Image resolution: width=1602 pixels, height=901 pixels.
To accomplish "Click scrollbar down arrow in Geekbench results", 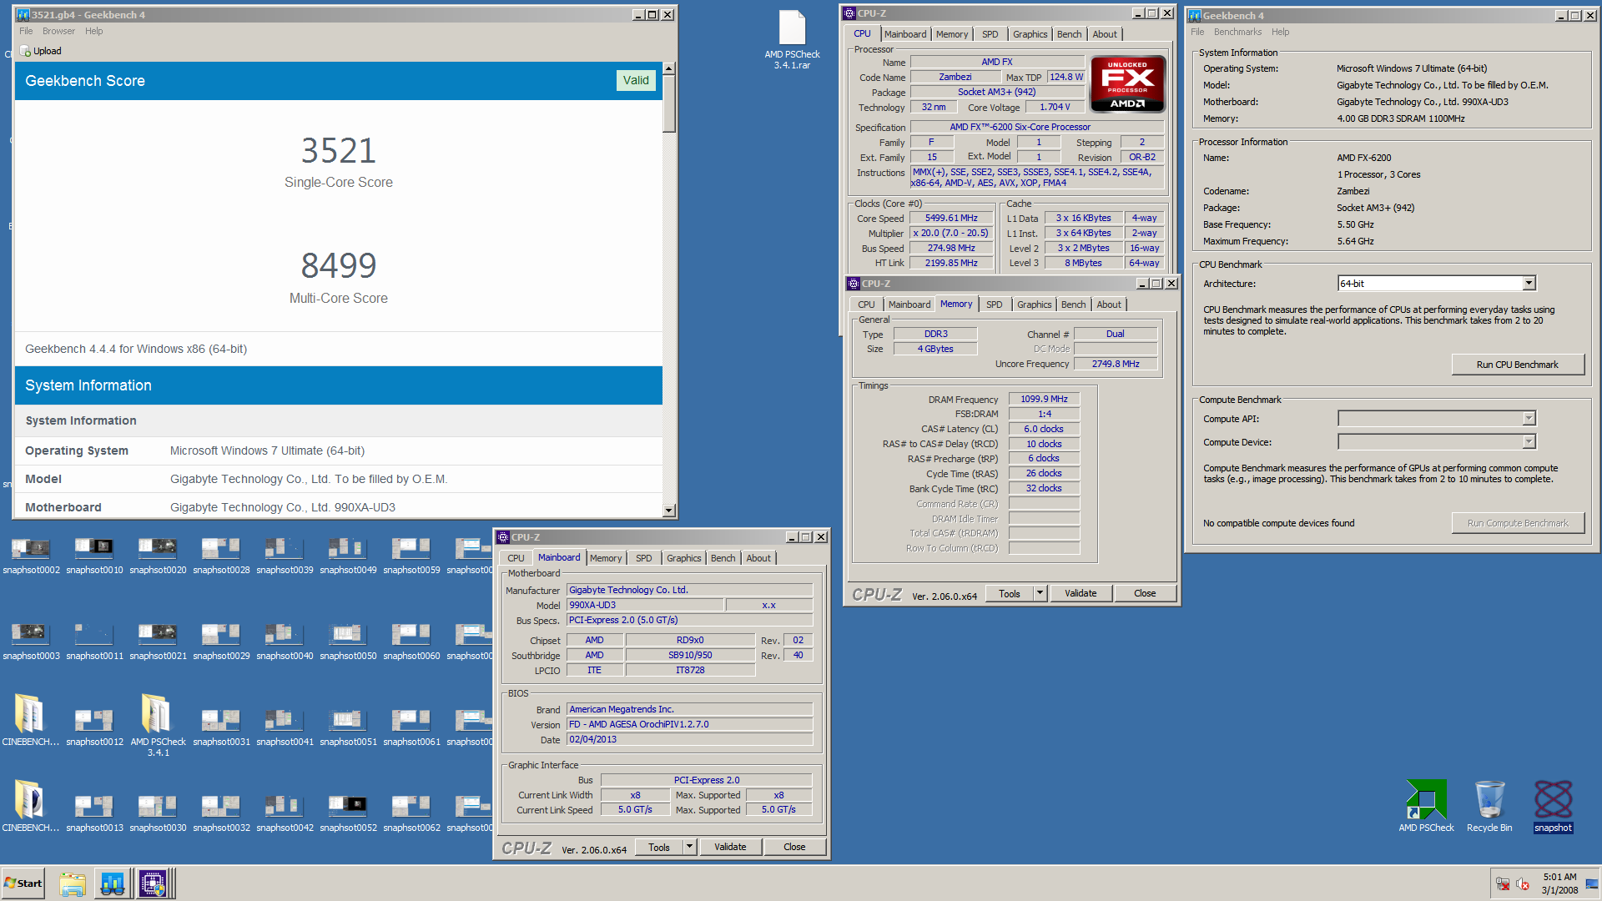I will (x=668, y=511).
